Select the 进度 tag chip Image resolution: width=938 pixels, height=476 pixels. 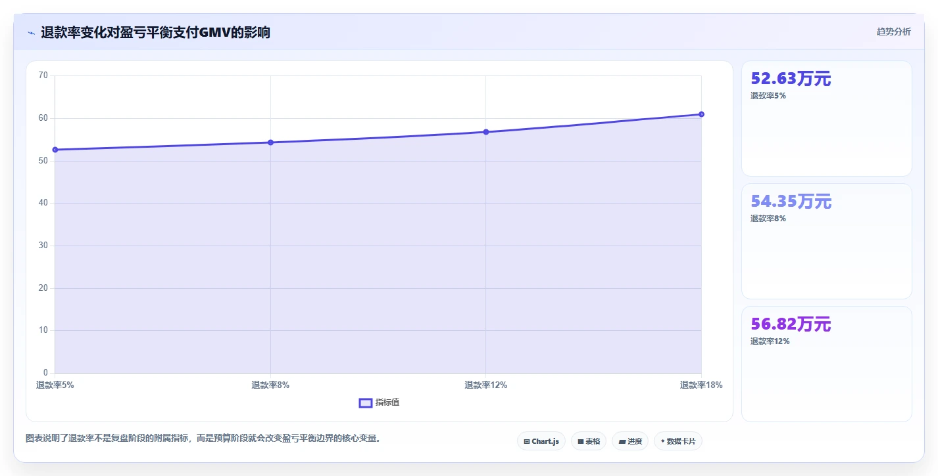point(630,441)
